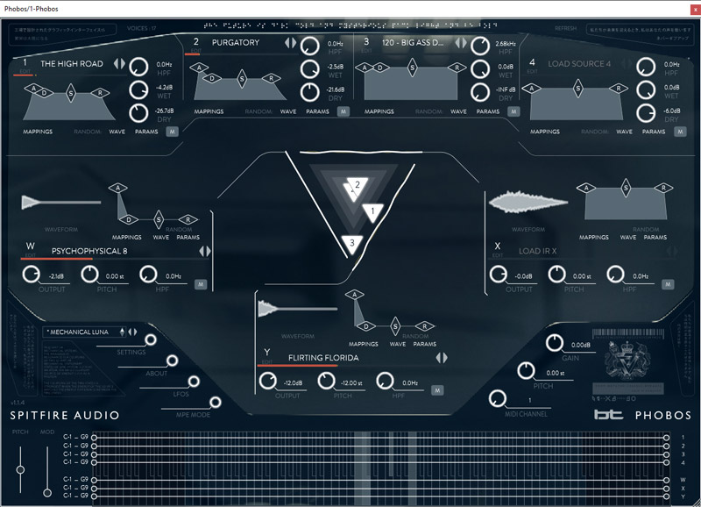Viewport: 701px width, 507px height.
Task: Mute the Flirting Florida convolver Y
Action: coord(437,390)
